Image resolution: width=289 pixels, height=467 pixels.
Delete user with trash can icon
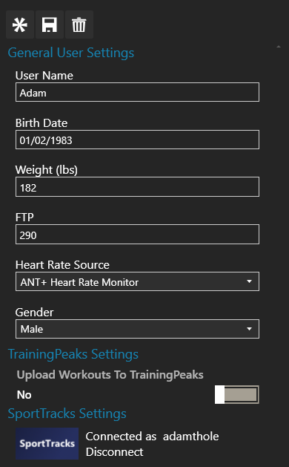79,25
